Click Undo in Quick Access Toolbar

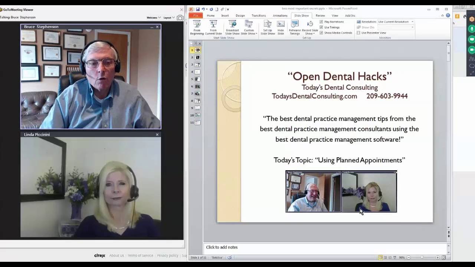203,9
